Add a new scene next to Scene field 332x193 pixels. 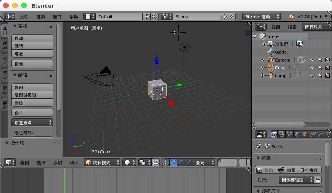click(x=224, y=16)
